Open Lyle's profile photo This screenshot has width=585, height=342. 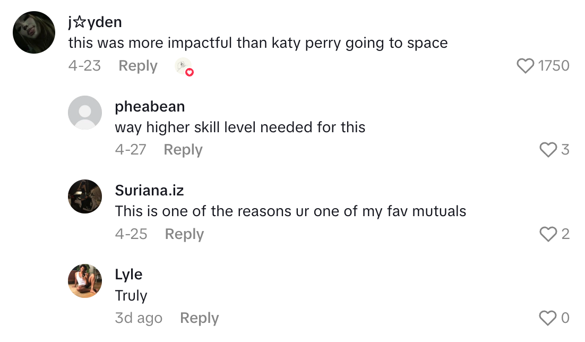tap(85, 280)
